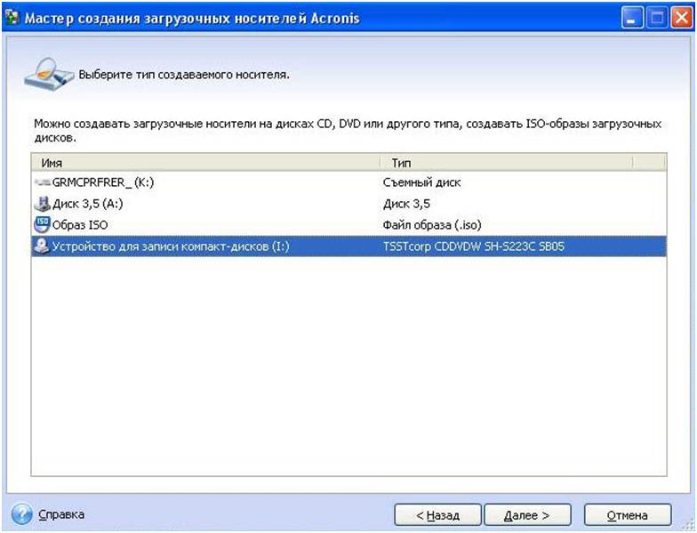This screenshot has width=697, height=533.
Task: Sort list by the Тип column header
Action: tap(507, 163)
